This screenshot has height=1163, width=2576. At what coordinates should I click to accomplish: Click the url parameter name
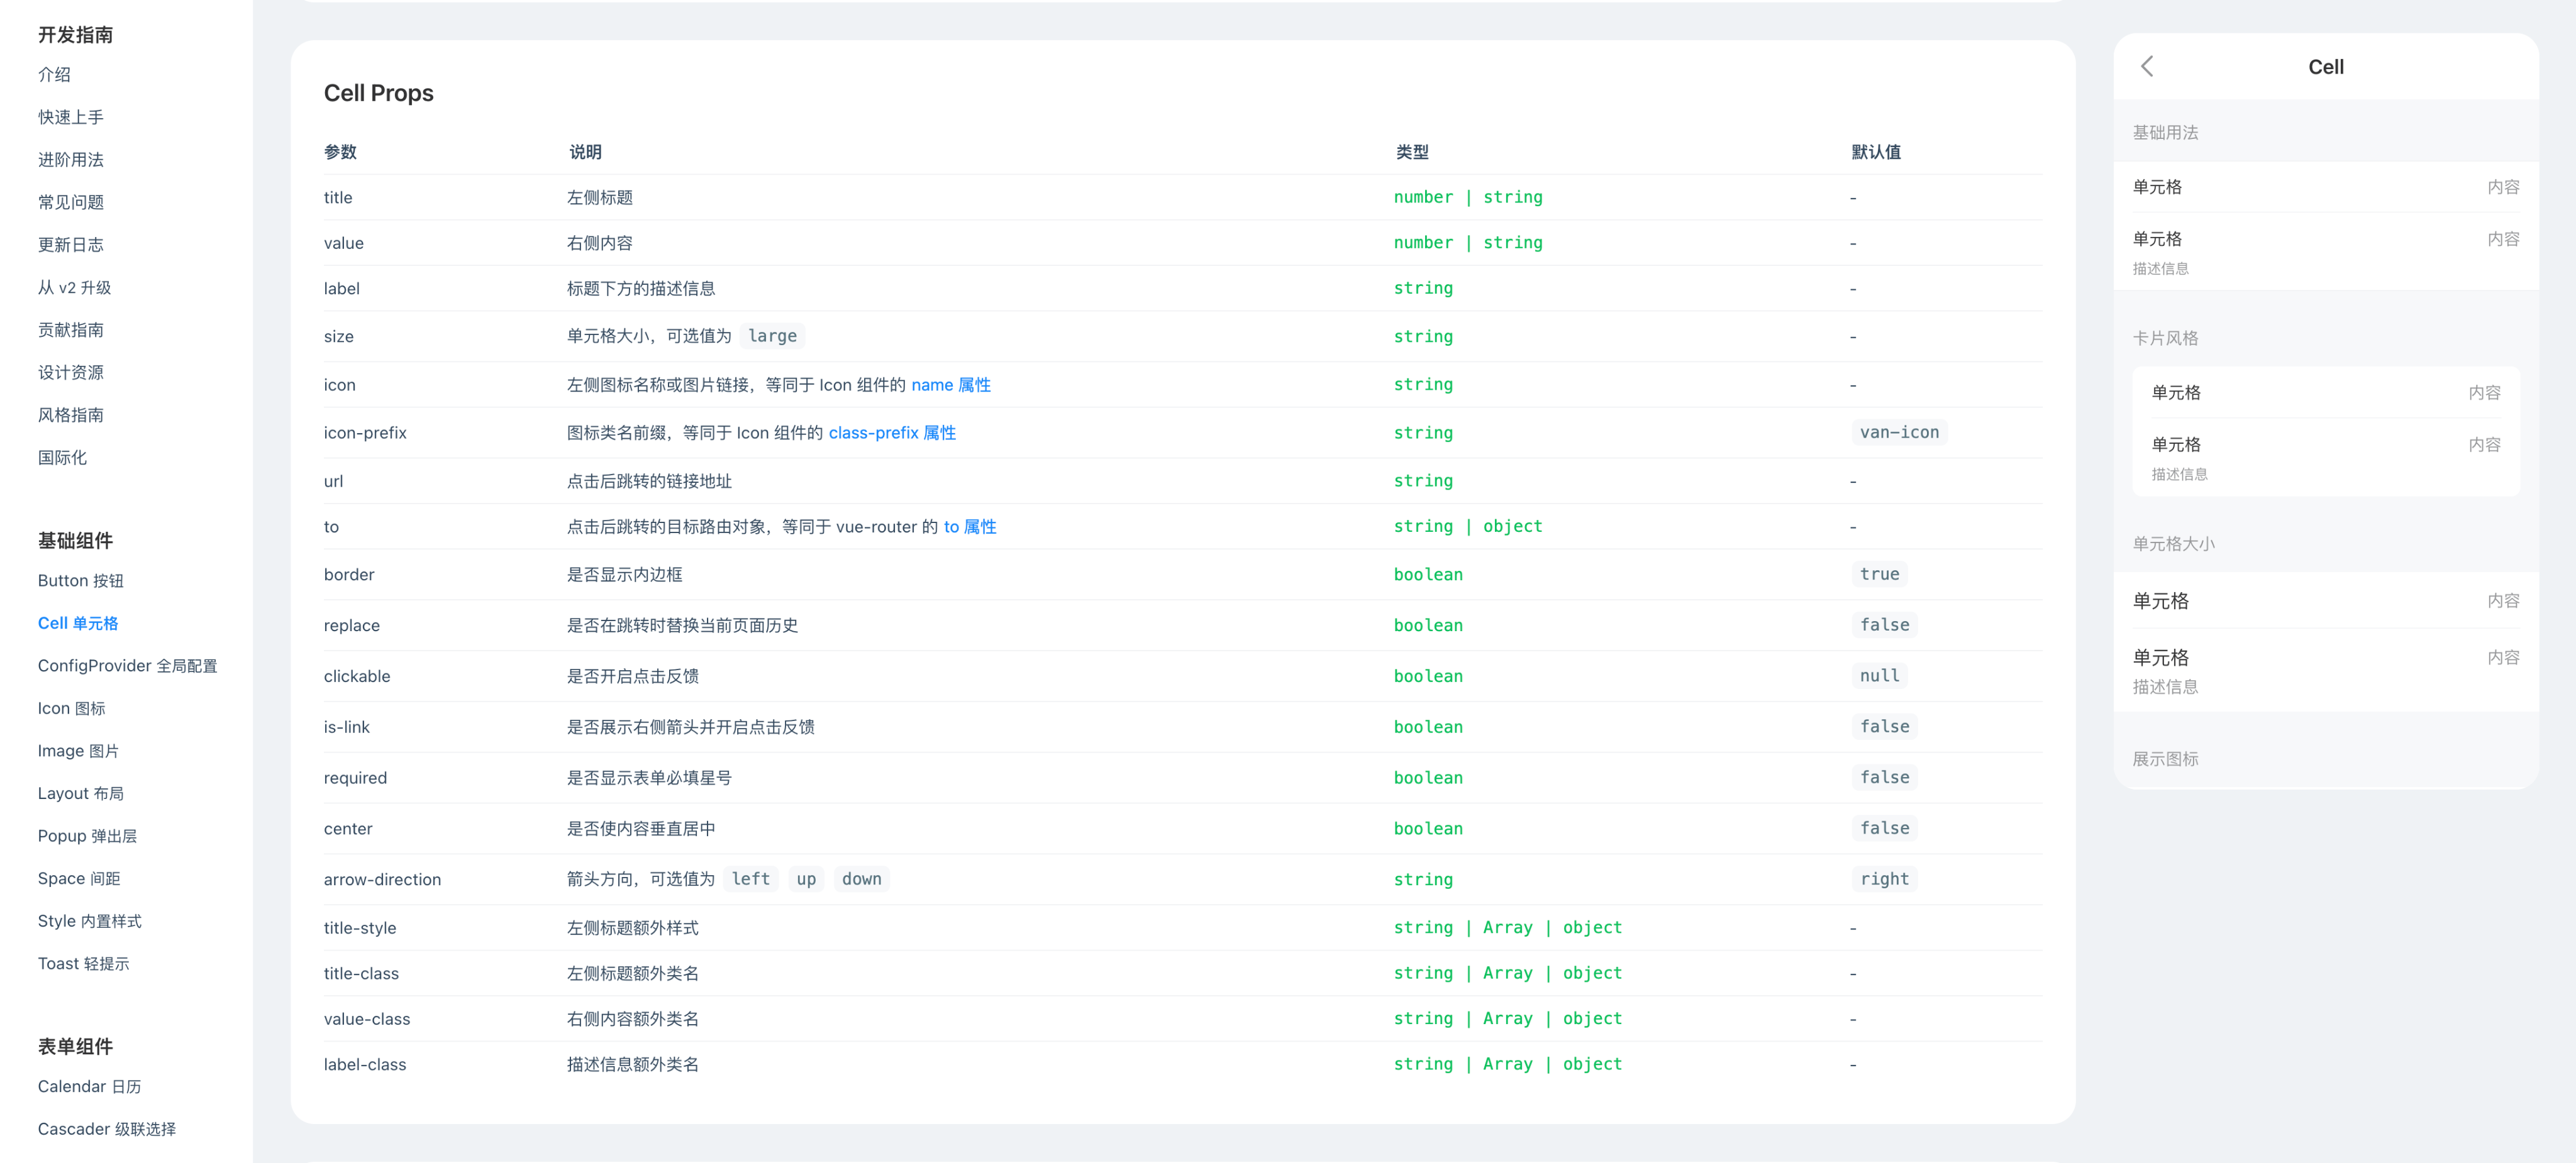point(333,482)
